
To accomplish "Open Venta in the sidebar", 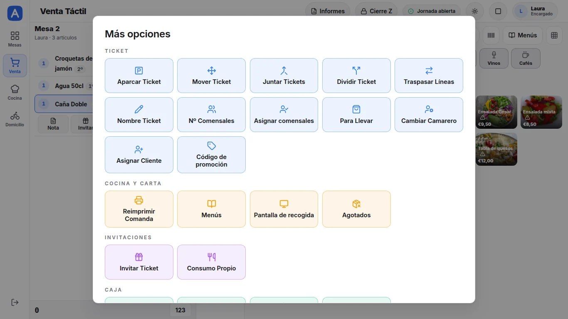I will click(x=15, y=66).
